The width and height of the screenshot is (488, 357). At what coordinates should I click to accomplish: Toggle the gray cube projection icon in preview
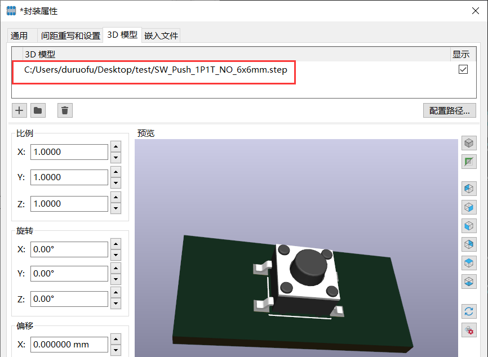pos(468,143)
